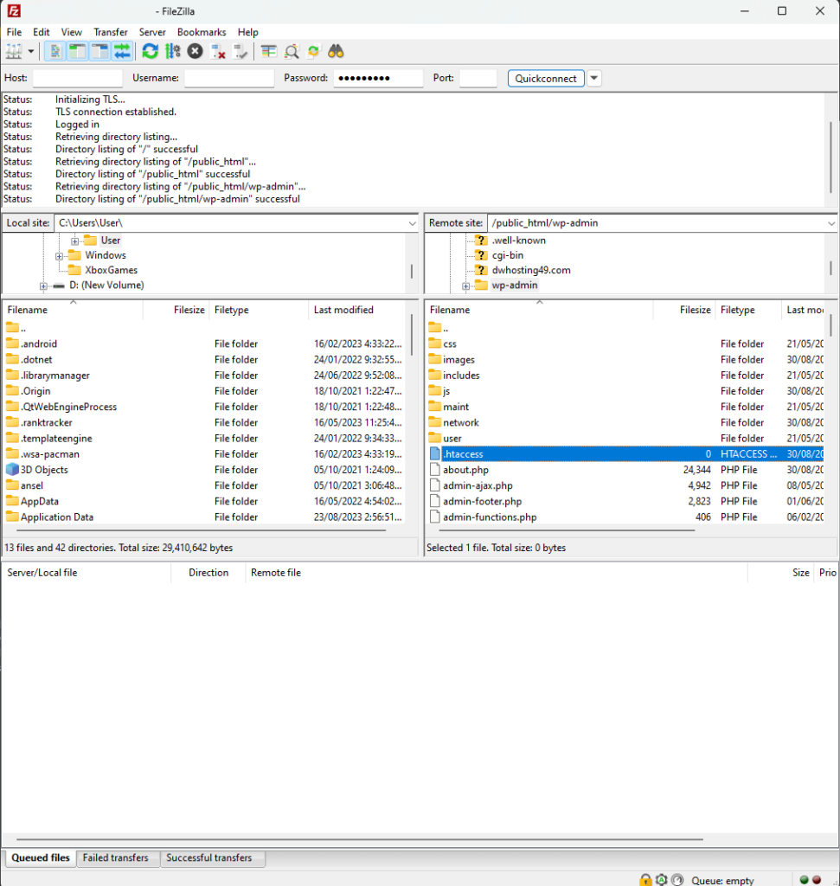Open the Server menu
This screenshot has width=840, height=886.
click(x=152, y=32)
